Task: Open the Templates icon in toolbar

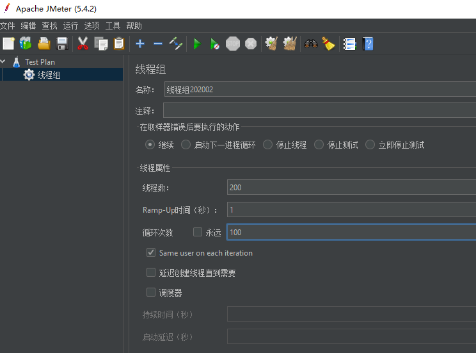Action: 26,44
